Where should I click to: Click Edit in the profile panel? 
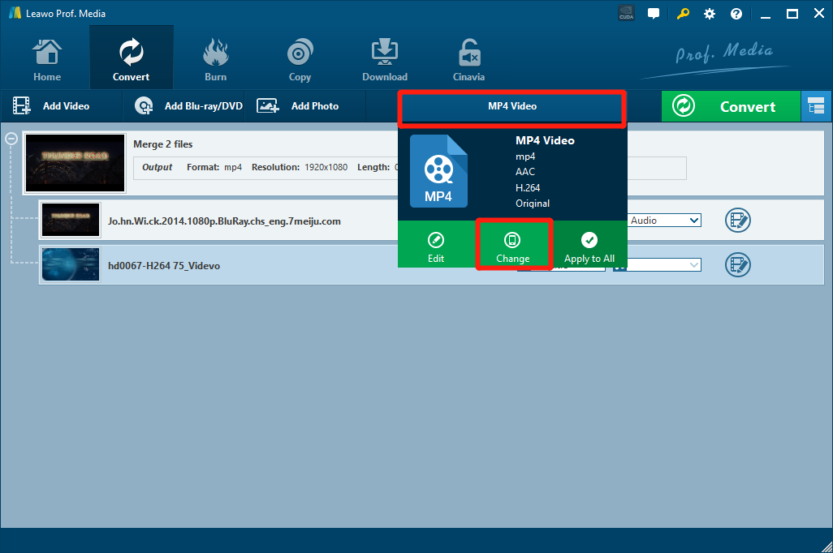pos(436,246)
